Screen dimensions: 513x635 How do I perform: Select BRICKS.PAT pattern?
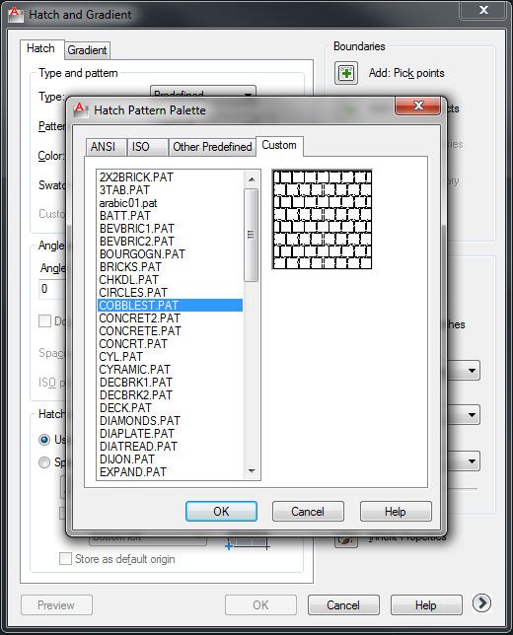coord(171,267)
